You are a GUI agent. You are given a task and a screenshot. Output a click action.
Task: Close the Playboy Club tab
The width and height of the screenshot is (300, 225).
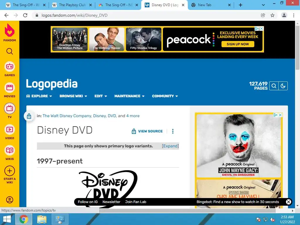pyautogui.click(x=91, y=5)
